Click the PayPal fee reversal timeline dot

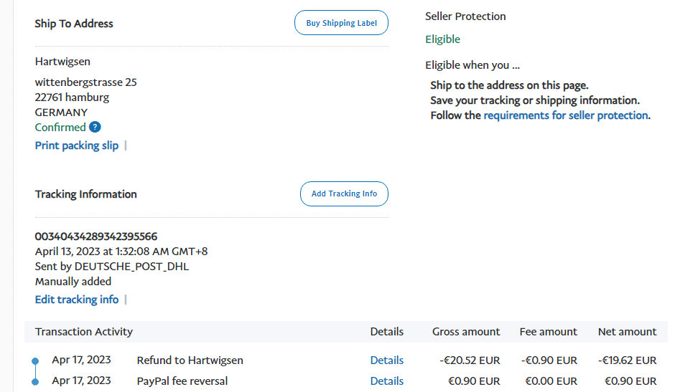click(x=35, y=381)
